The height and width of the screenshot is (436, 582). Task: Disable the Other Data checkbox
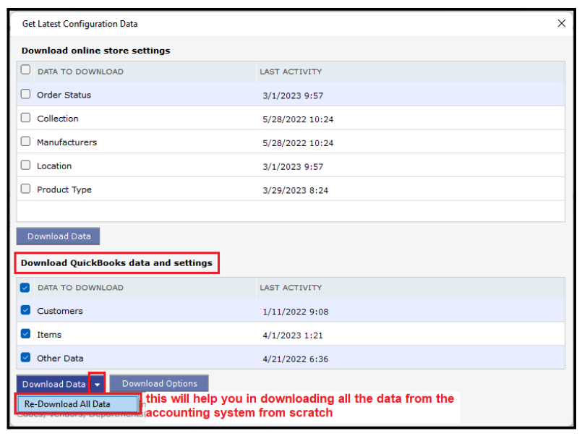[x=25, y=357]
